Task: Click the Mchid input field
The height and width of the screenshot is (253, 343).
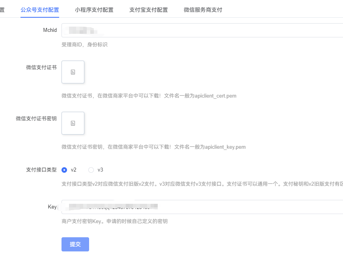Action: [x=202, y=30]
